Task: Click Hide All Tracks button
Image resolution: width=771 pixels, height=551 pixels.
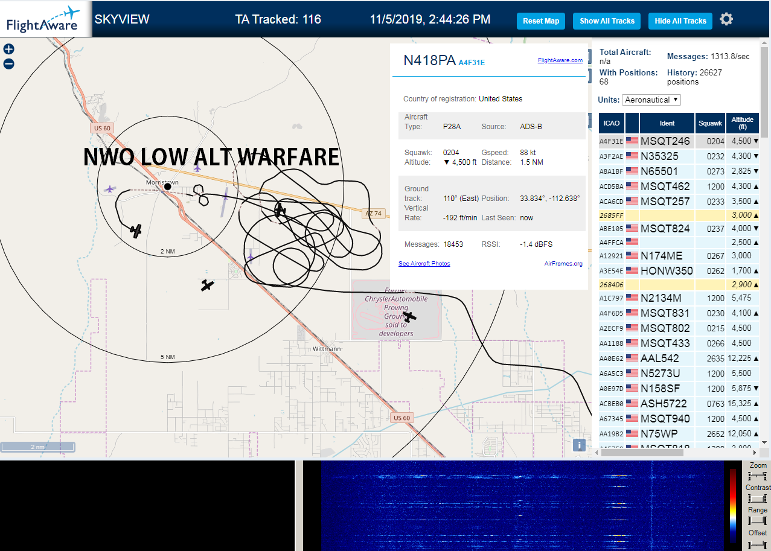Action: click(x=680, y=21)
